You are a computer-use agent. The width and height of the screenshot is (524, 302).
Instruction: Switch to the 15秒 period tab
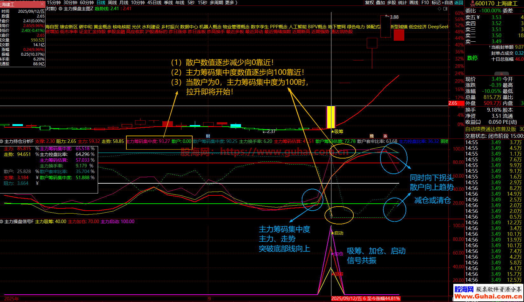(x=202, y=3)
